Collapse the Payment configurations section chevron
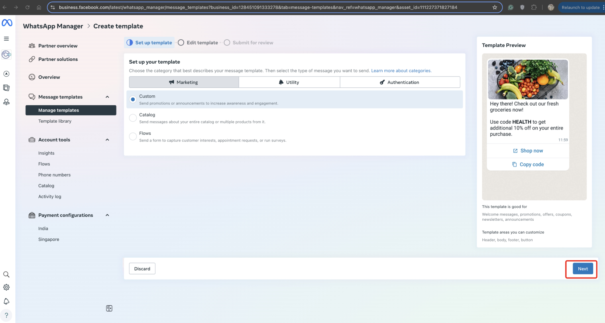 (x=107, y=215)
